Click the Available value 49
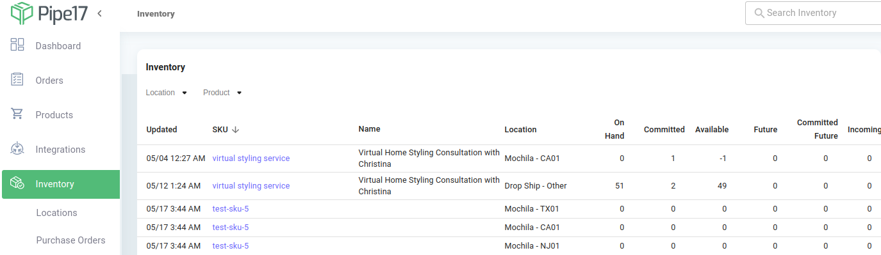The width and height of the screenshot is (881, 255). pos(722,186)
